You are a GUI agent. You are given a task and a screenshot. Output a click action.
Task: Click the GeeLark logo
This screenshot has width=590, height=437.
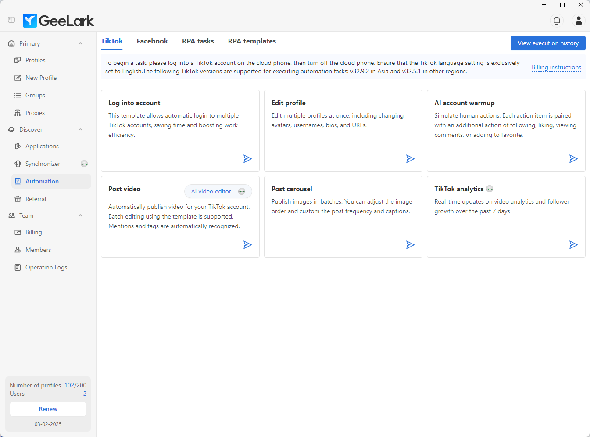(58, 21)
